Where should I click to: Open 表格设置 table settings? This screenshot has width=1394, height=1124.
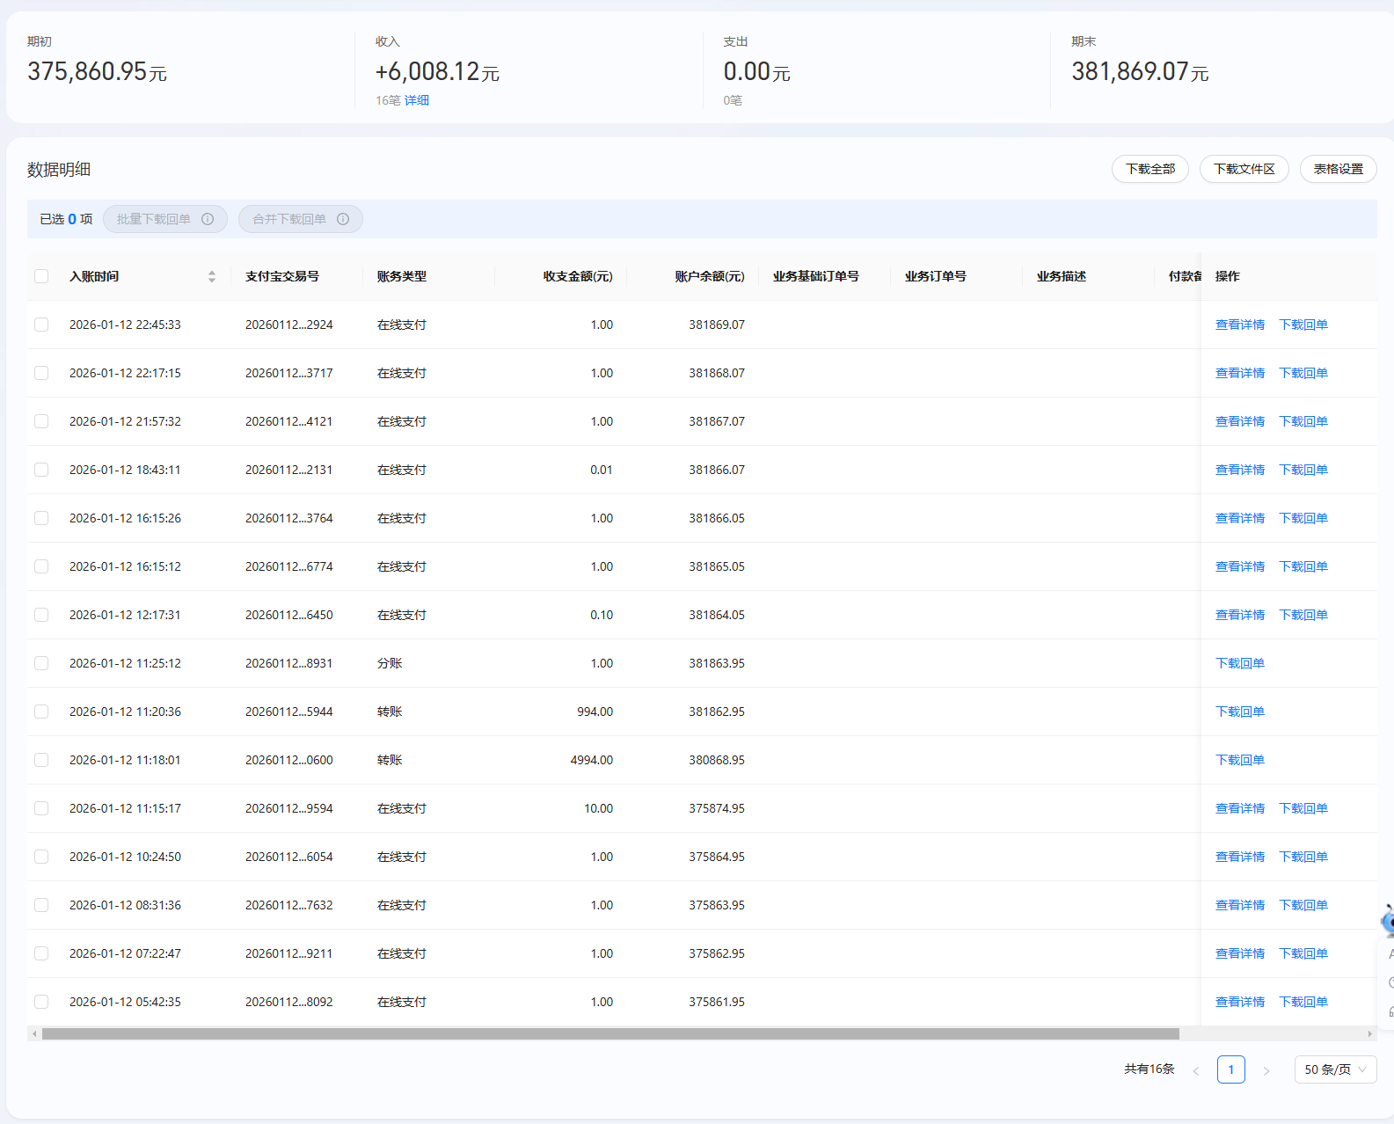pos(1338,169)
